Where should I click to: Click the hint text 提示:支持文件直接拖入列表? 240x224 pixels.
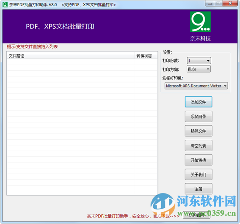point(32,47)
